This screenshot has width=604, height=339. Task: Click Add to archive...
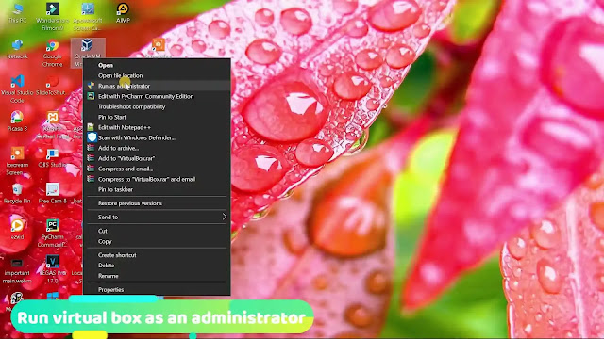157,149
